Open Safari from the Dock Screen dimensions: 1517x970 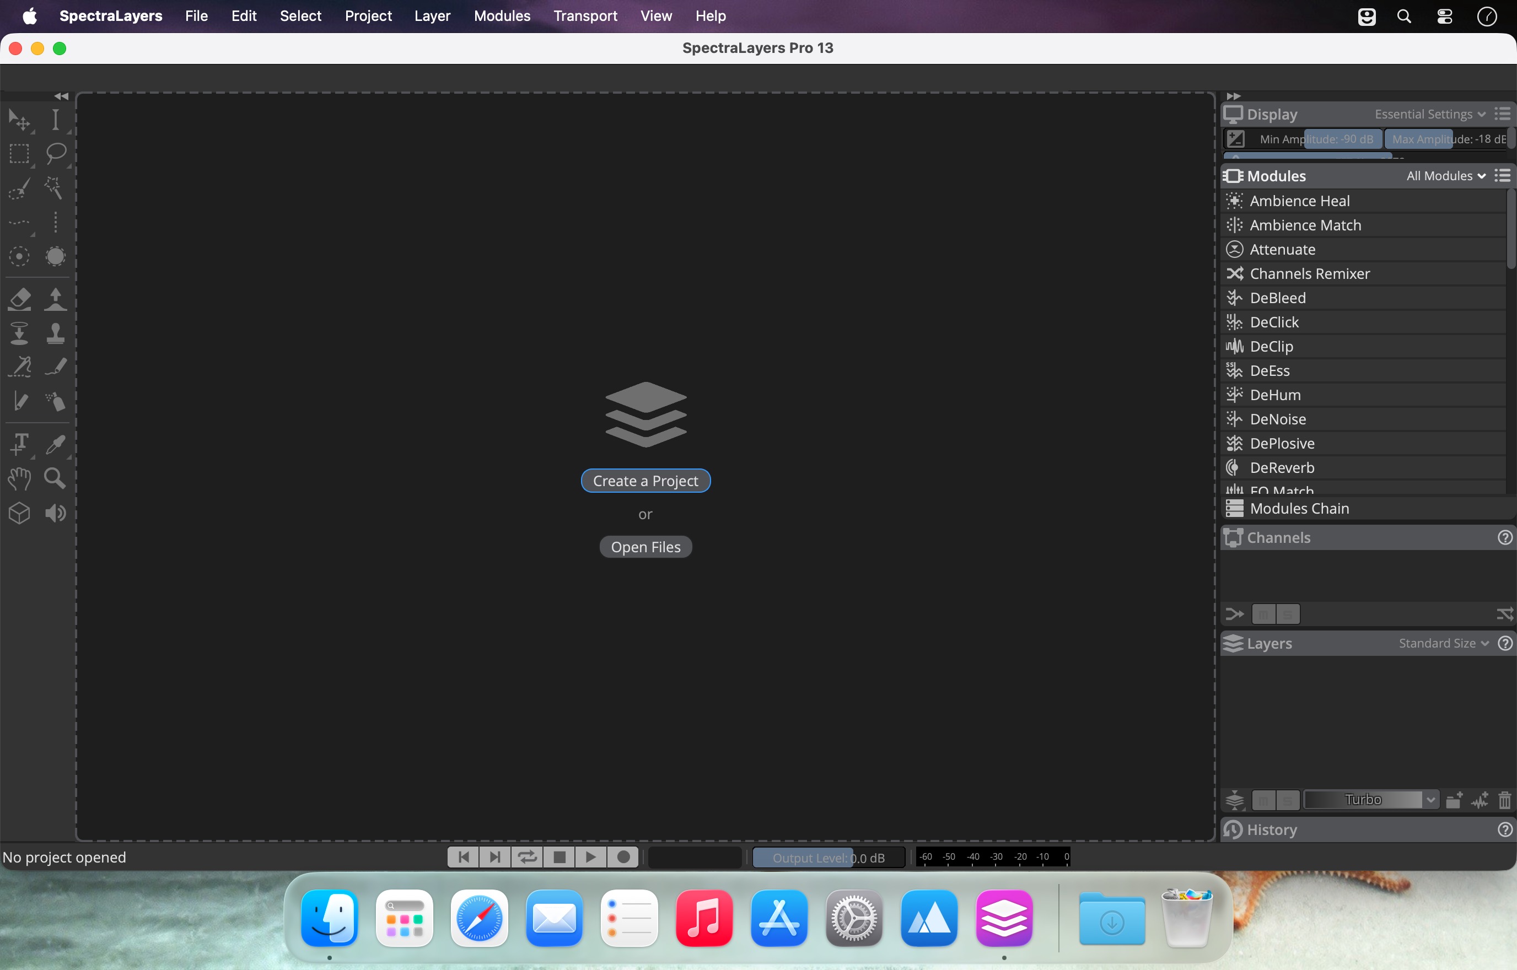[480, 918]
